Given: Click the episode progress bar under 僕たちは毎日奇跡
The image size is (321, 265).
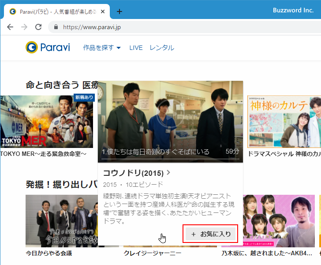Looking at the screenshot, I should tap(170, 159).
